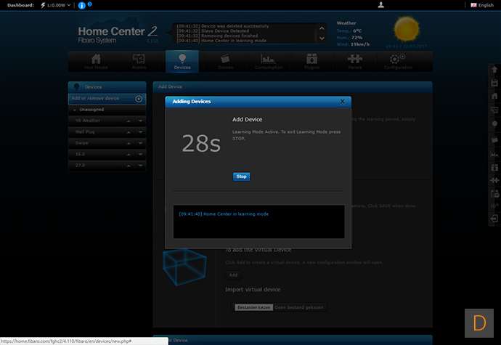Close the Adding Devices dialog
501x345 pixels.
click(x=342, y=102)
